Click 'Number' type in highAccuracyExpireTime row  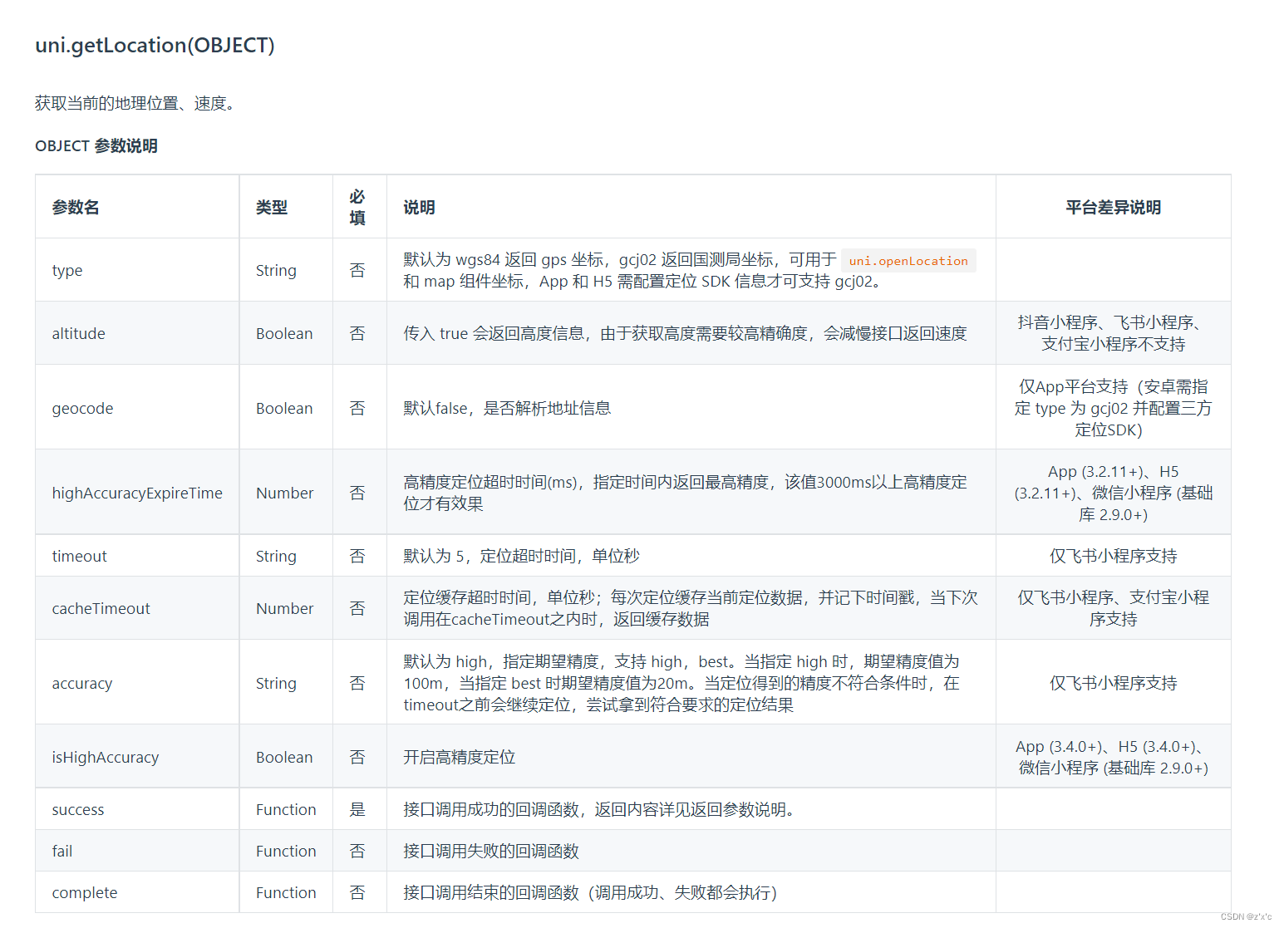284,493
